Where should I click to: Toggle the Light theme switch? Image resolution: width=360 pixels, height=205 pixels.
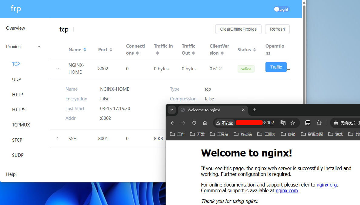282,9
